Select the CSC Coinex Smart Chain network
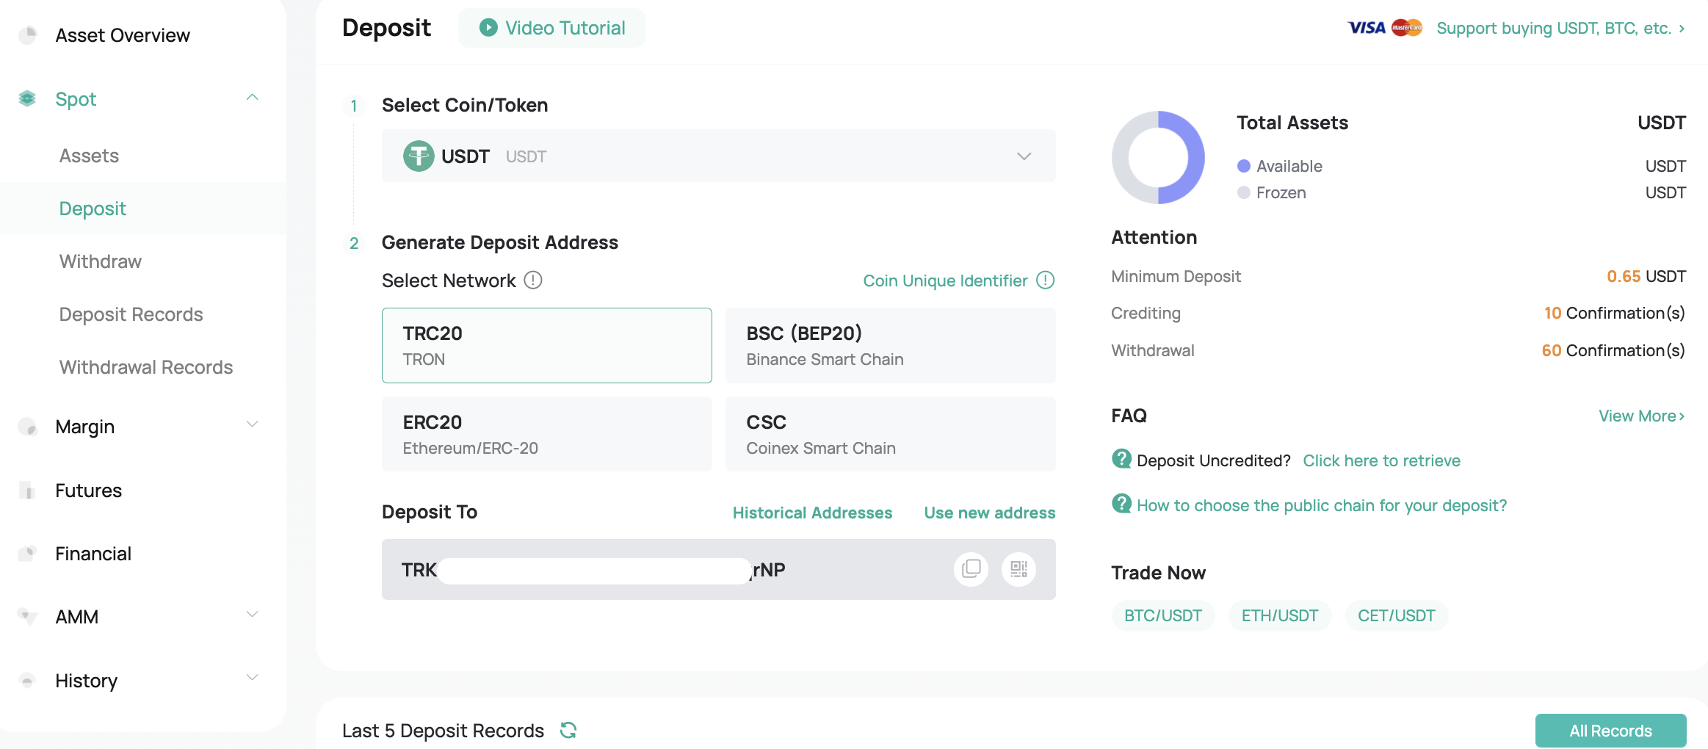The image size is (1708, 749). 891,434
